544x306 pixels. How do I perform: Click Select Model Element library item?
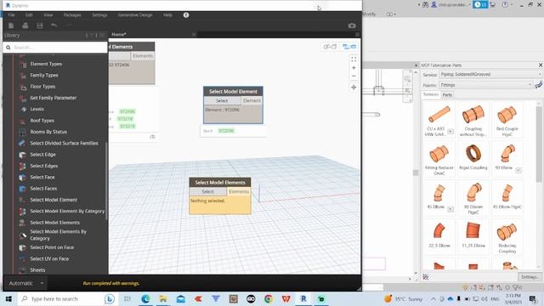click(x=54, y=200)
